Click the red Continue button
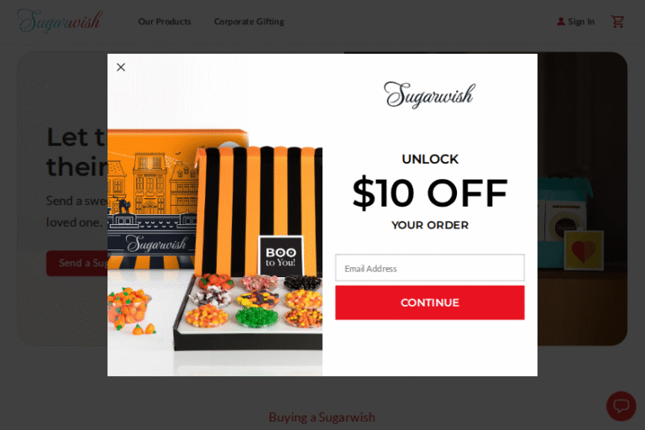 point(430,302)
